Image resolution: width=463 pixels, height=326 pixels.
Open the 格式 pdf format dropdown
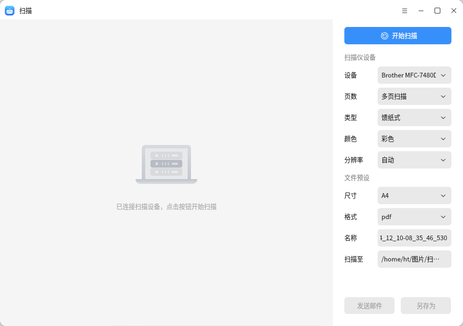(414, 217)
